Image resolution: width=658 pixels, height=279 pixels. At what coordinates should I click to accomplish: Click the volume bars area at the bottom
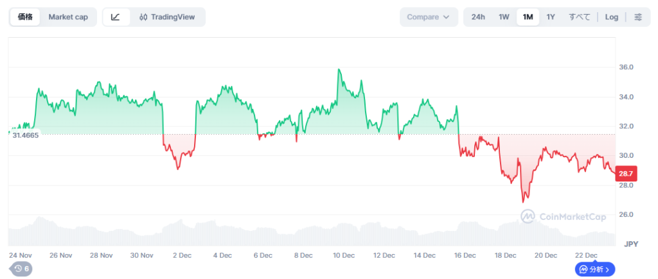point(308,235)
